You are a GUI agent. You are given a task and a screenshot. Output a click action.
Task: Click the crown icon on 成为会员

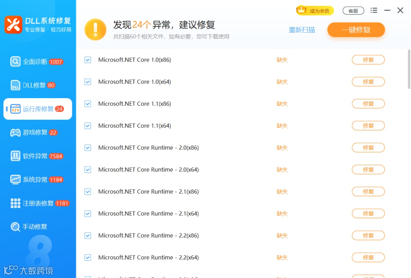[x=301, y=10]
